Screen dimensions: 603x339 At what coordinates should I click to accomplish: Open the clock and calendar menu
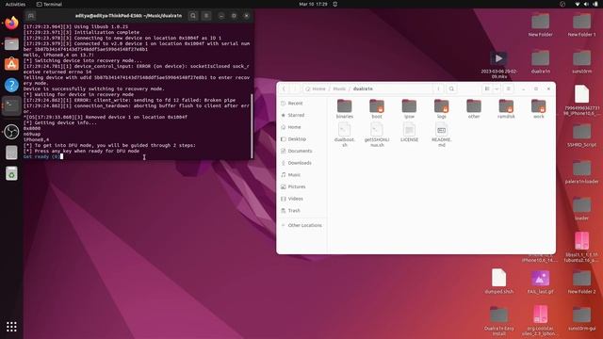click(x=313, y=4)
